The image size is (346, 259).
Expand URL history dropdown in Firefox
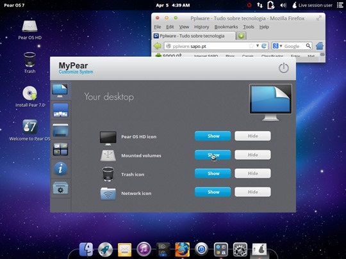tap(258, 46)
